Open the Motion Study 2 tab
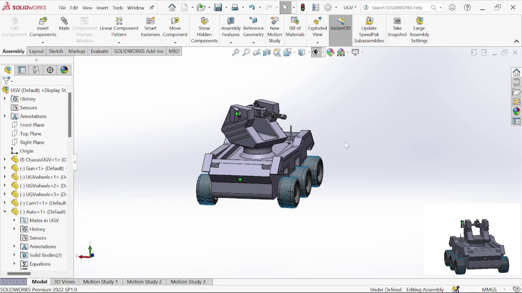 click(x=144, y=282)
